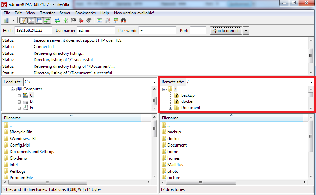Screen dimensions: 316x195
Task: Click remote file list vertical scrollbar
Action: pos(311,136)
